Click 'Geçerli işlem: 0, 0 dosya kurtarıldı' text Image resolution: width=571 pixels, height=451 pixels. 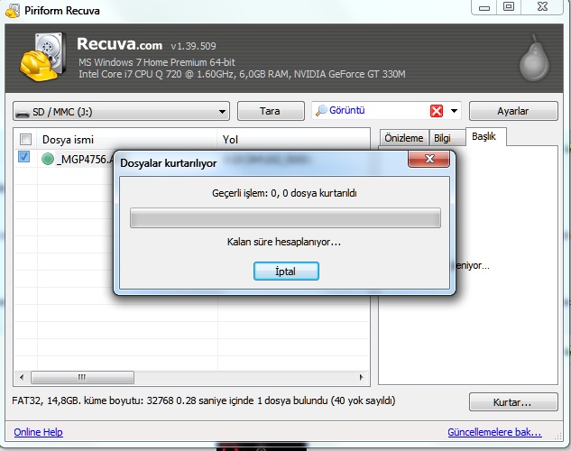click(x=284, y=193)
